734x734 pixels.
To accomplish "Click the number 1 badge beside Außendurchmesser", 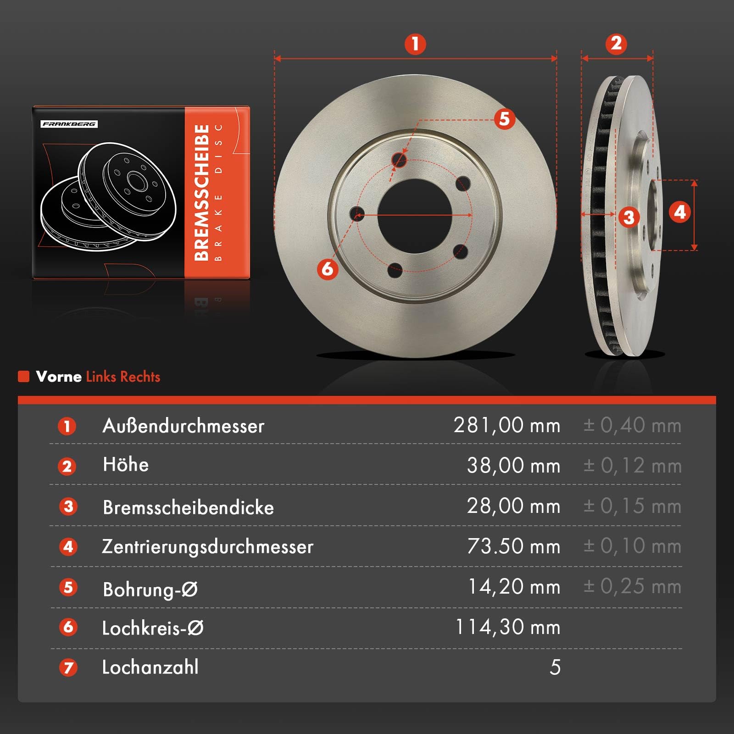I will pyautogui.click(x=67, y=426).
